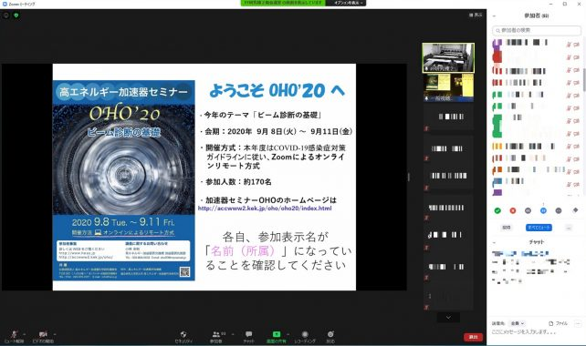Viewport: 586px width, 346px height.
Task: Click the green encryption shield icon at top left
Action: tap(16, 15)
